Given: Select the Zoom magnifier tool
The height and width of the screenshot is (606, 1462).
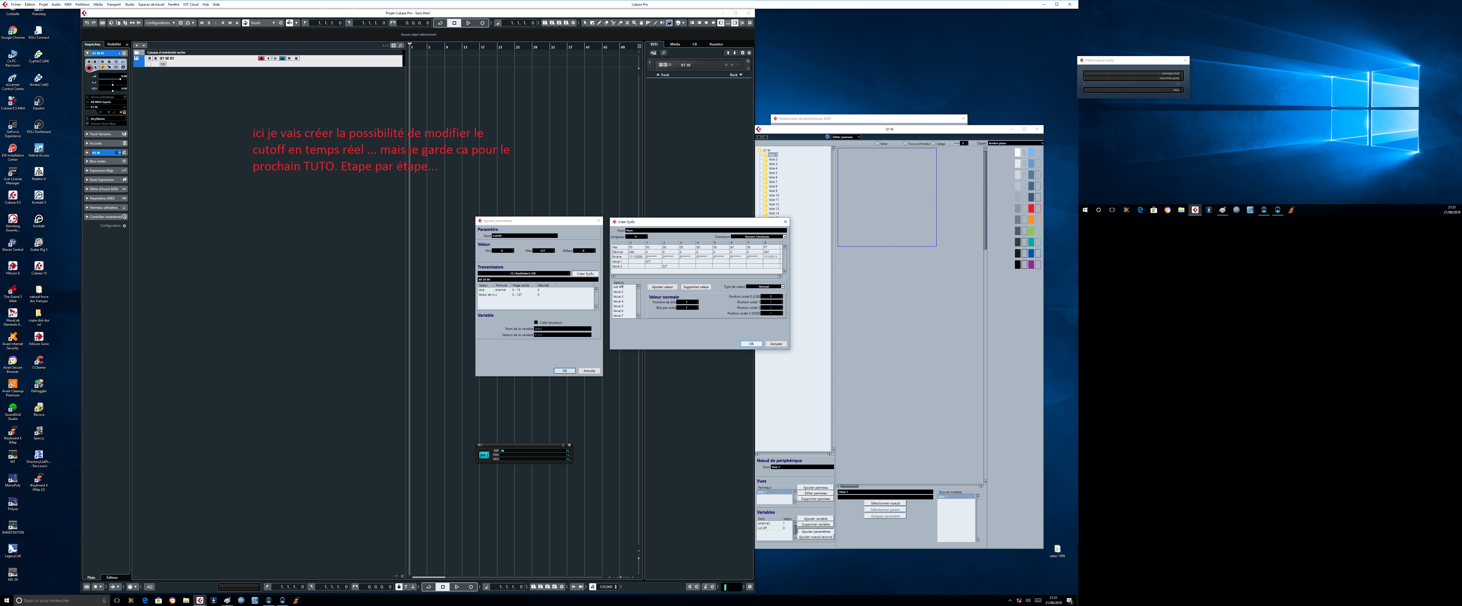Looking at the screenshot, I should [634, 23].
